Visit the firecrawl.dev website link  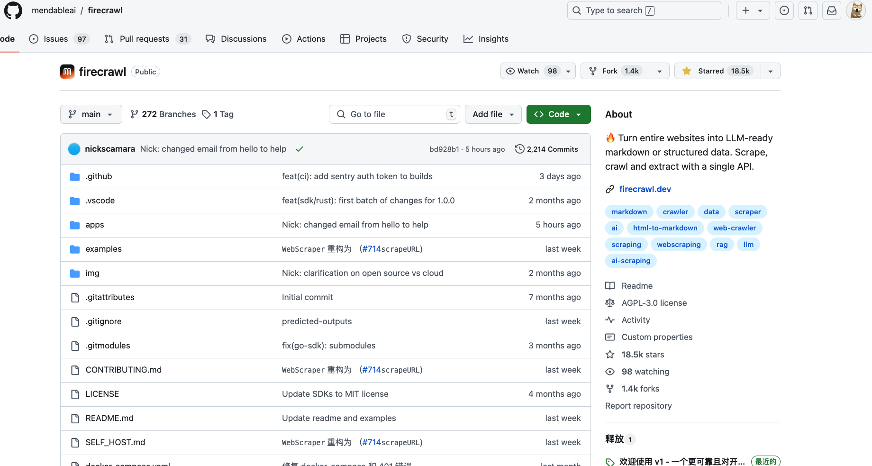pos(645,189)
